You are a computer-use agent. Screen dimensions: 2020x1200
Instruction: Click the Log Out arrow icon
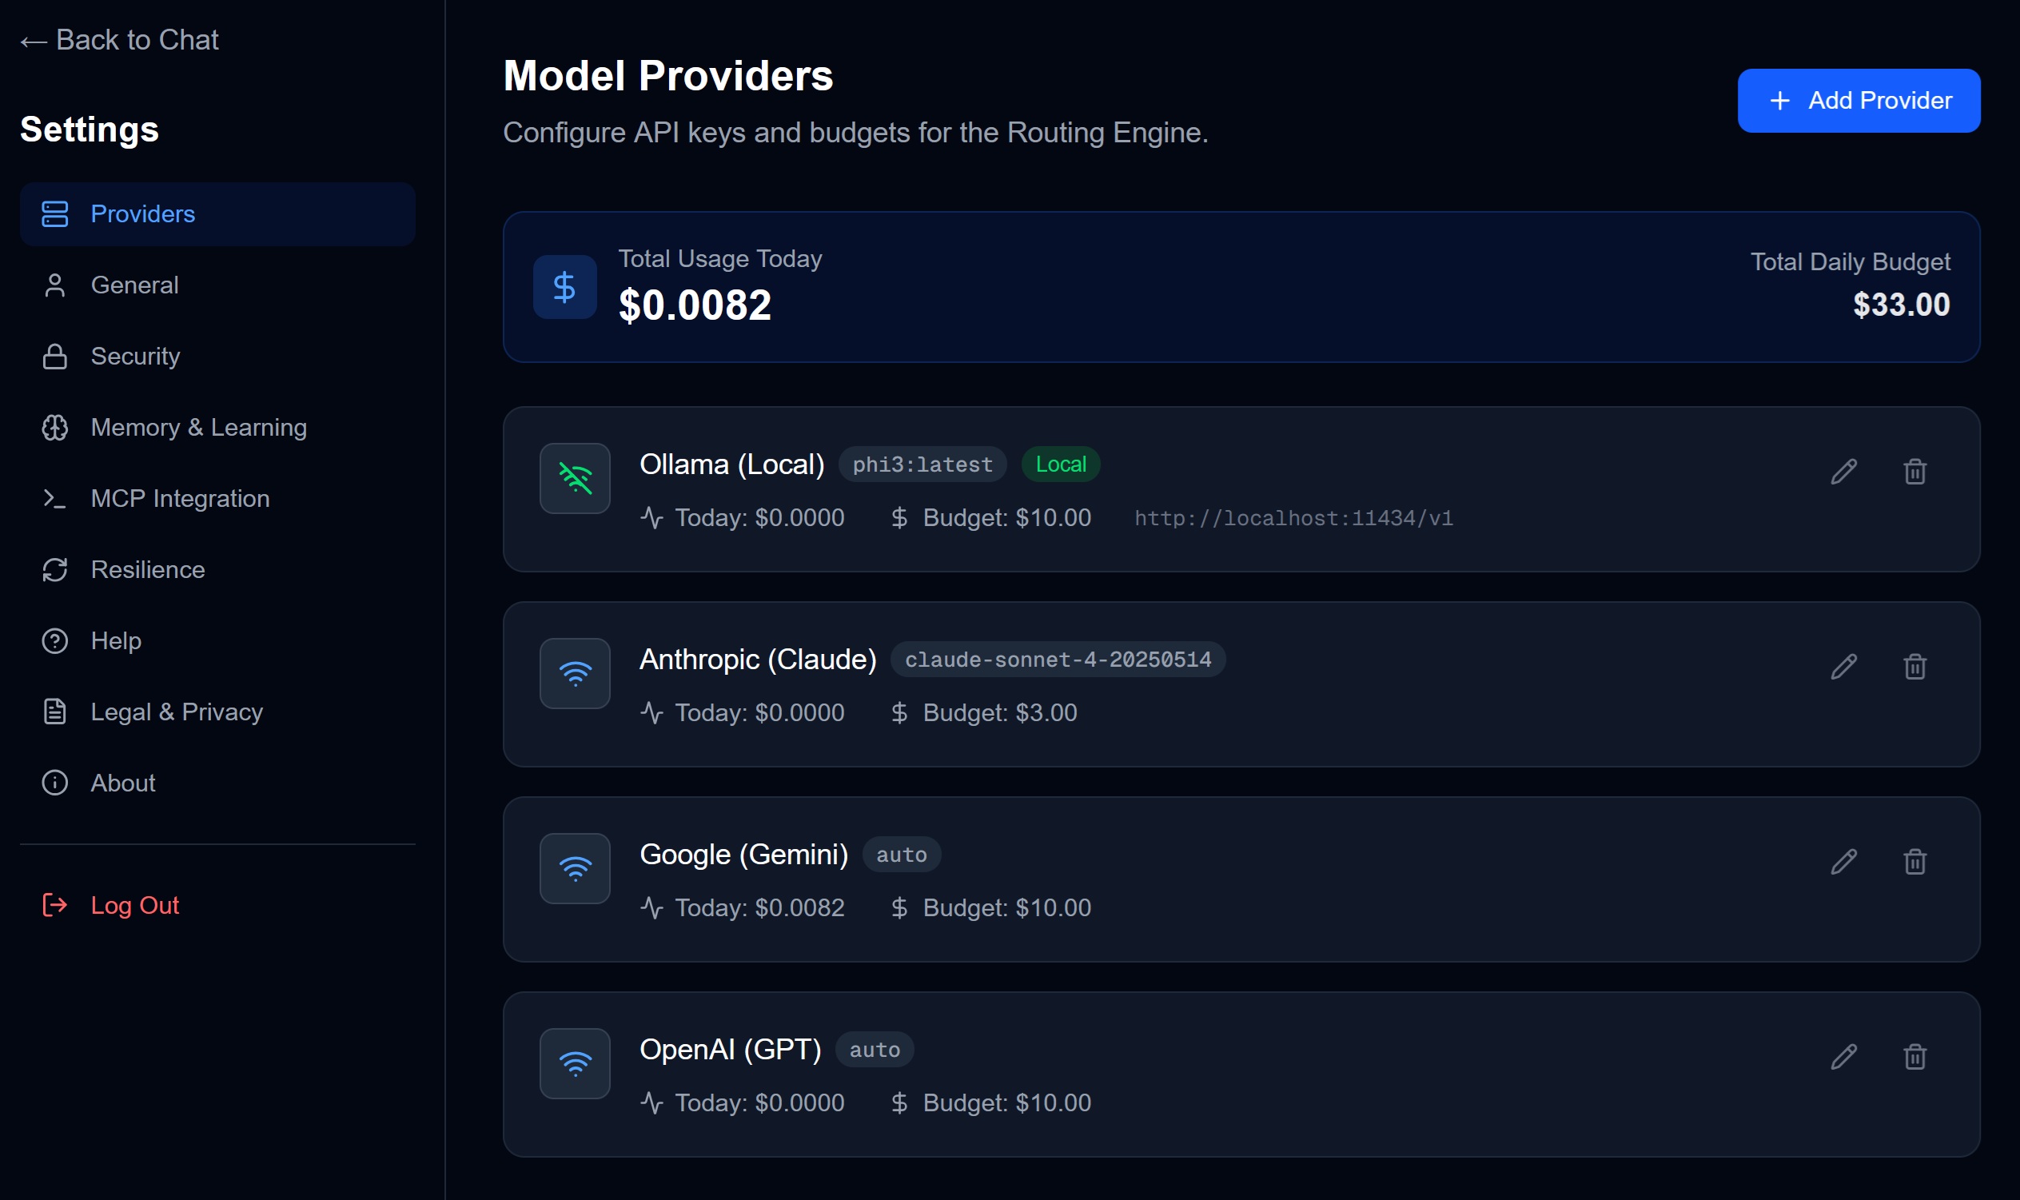(x=54, y=905)
